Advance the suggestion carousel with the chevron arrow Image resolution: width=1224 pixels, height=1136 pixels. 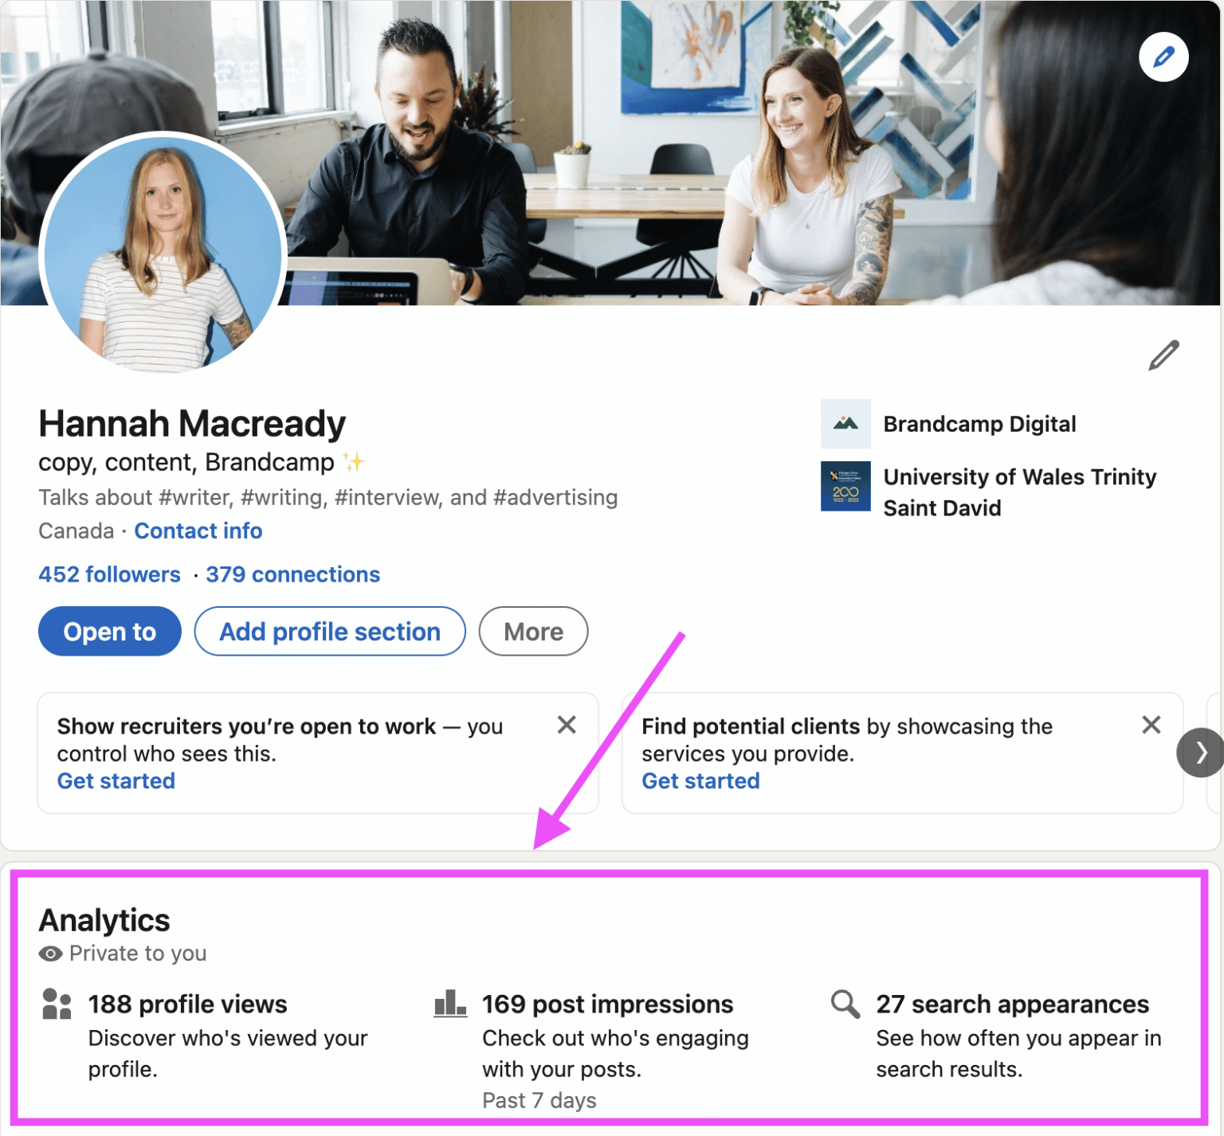tap(1201, 752)
